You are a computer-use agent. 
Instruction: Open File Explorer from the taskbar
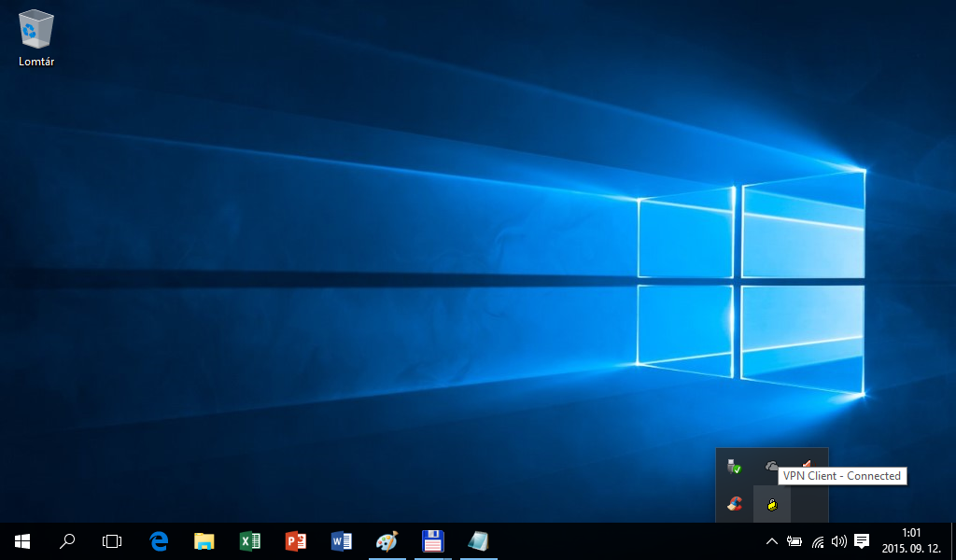pos(204,541)
